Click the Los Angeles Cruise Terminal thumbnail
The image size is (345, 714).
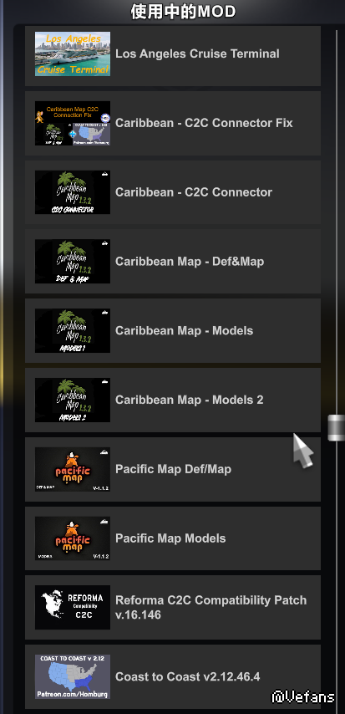pos(73,54)
